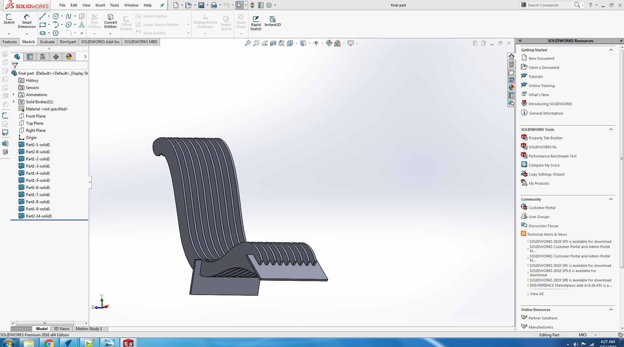This screenshot has height=347, width=624.
Task: Toggle Rapid Sketch mode
Action: [256, 23]
